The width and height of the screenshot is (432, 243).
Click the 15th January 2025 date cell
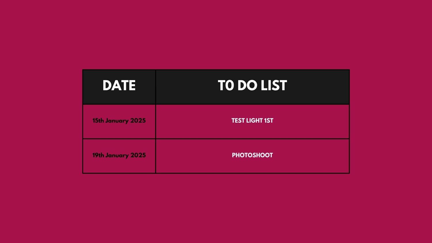tap(119, 121)
